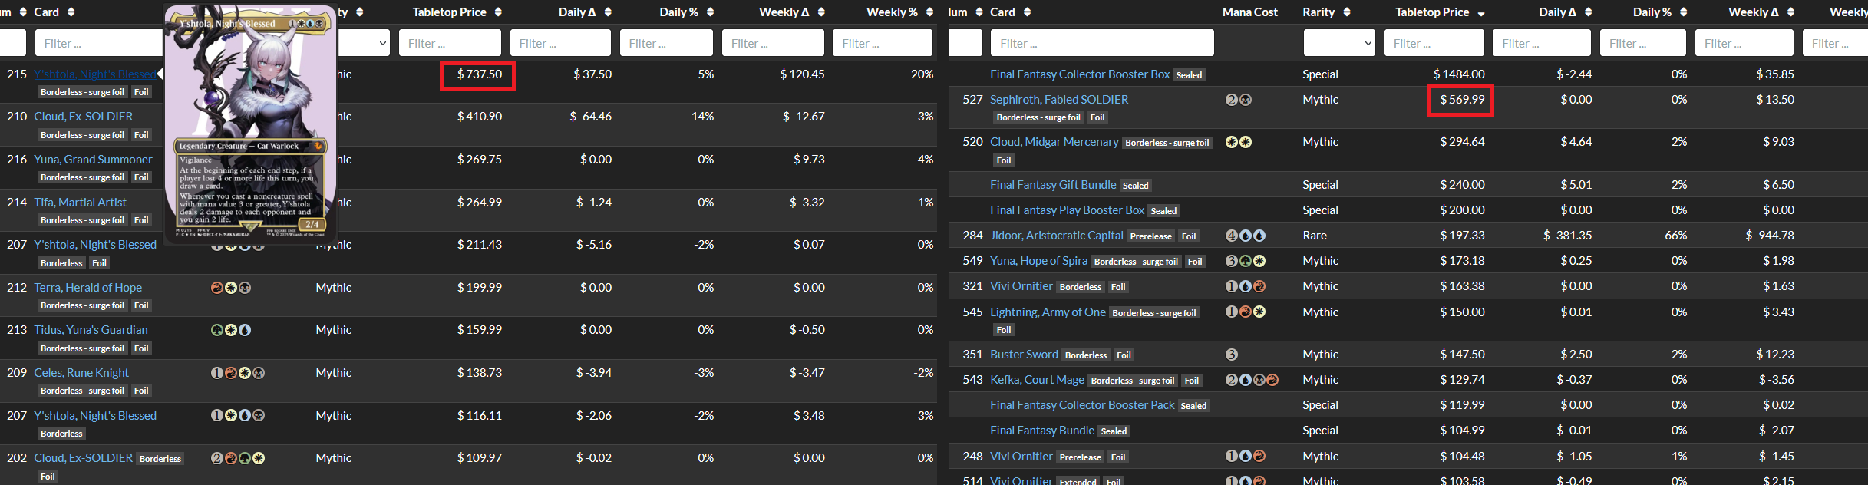Image resolution: width=1868 pixels, height=485 pixels.
Task: Click sort arrows next to left table's Tabletop Price
Action: (x=498, y=12)
